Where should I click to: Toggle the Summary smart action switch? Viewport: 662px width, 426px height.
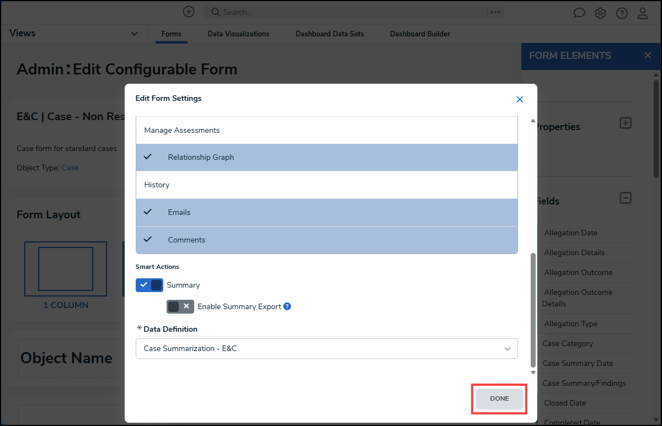pos(150,285)
